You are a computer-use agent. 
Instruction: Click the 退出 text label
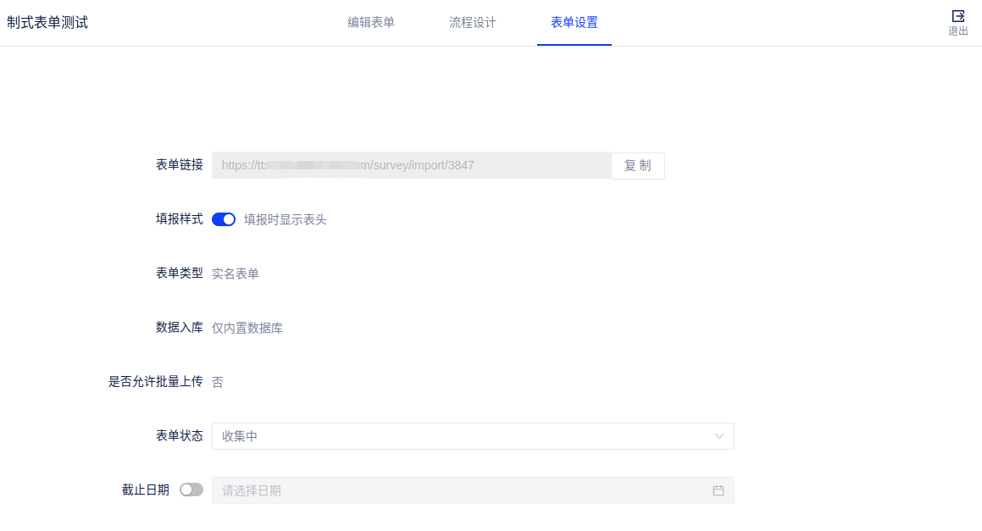pos(957,31)
